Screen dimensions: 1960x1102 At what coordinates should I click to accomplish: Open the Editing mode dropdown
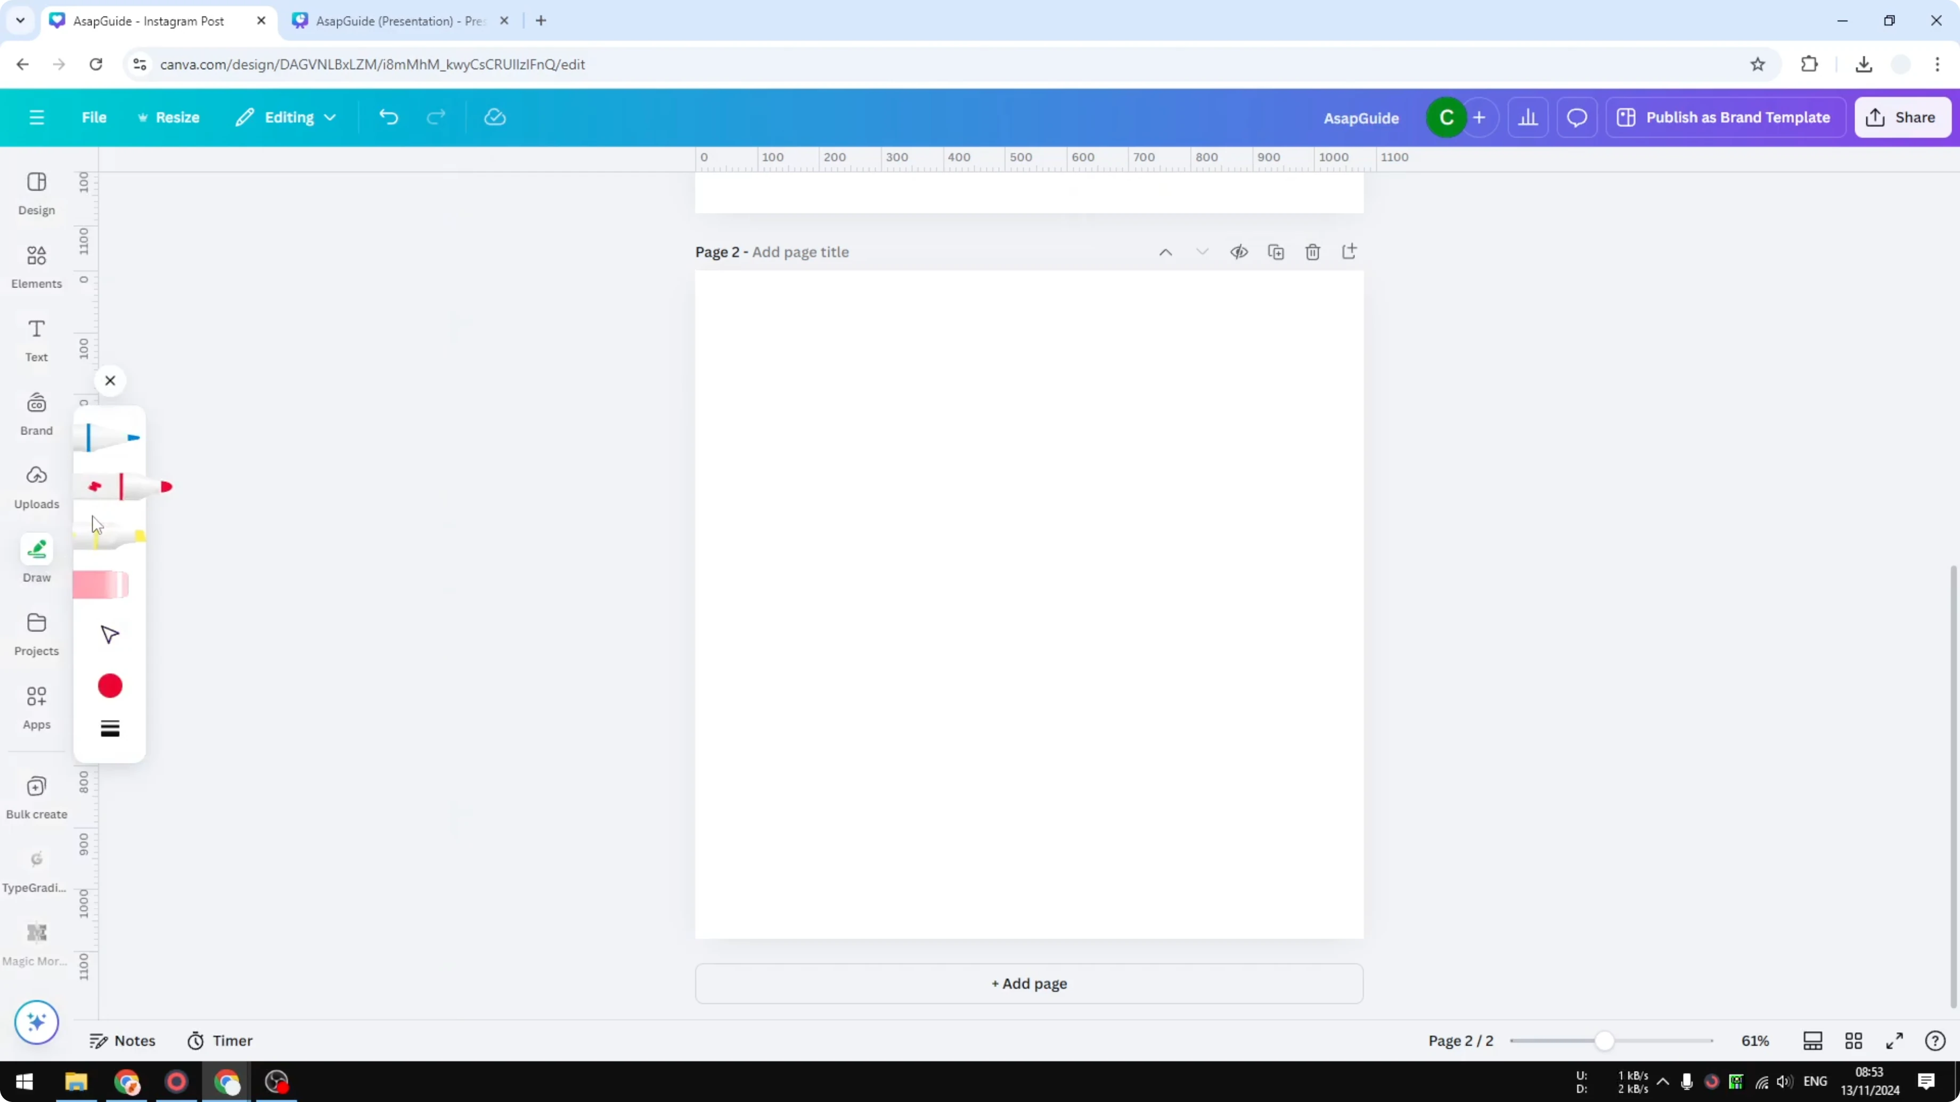(286, 117)
